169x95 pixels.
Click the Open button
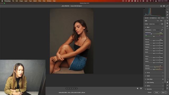163,92
